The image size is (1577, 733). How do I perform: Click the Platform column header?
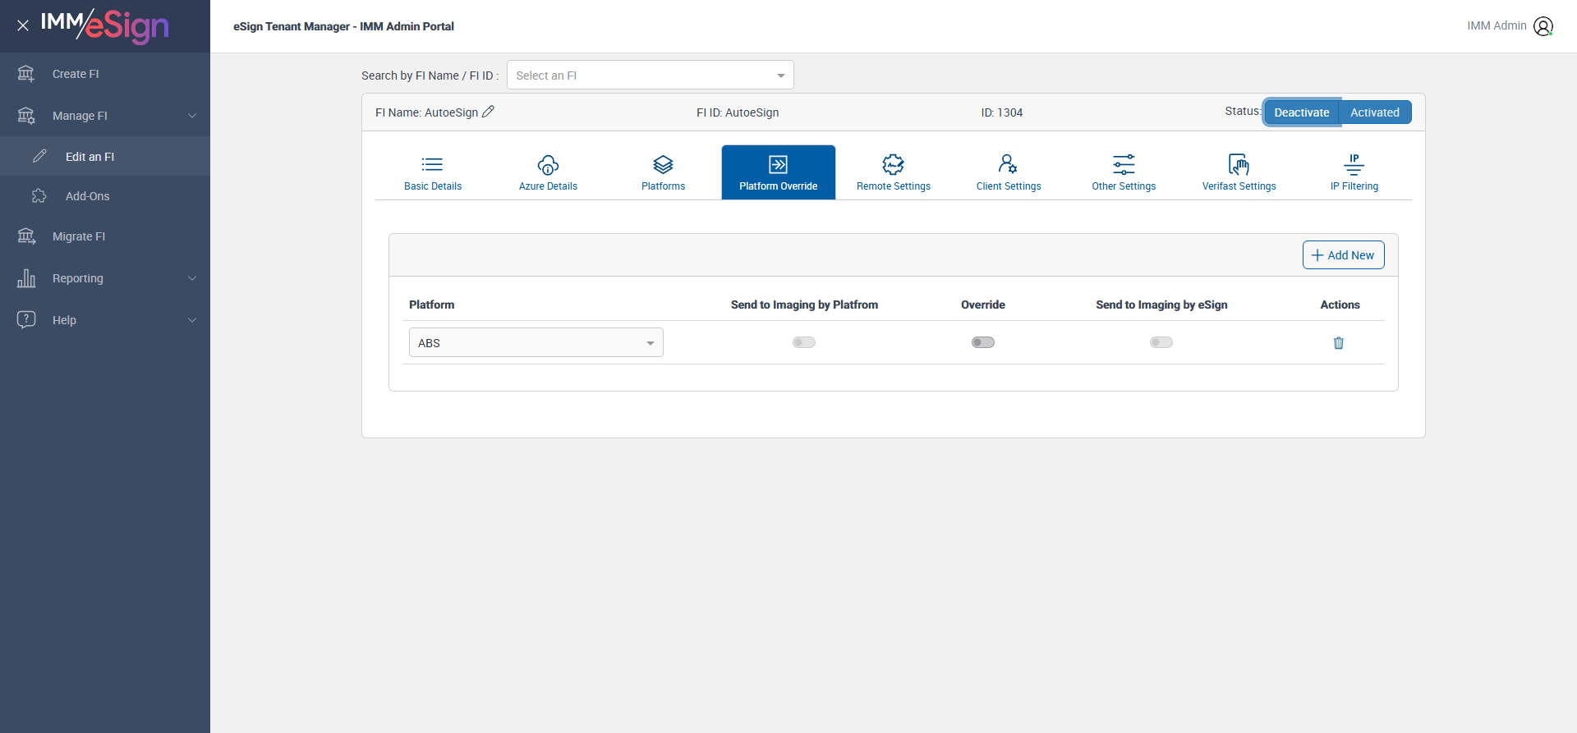click(431, 305)
